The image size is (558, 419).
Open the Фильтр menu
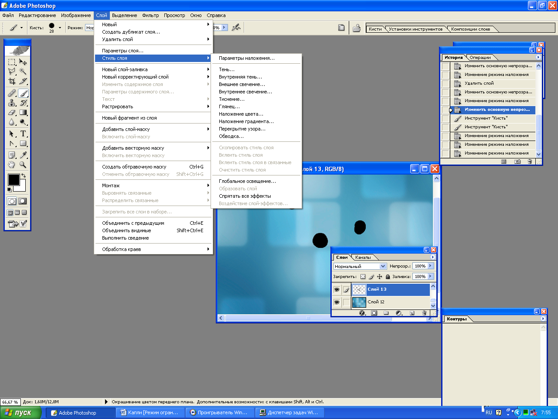150,15
